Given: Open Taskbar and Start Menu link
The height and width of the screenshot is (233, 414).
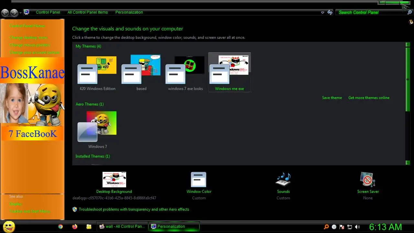Looking at the screenshot, I should [x=29, y=211].
